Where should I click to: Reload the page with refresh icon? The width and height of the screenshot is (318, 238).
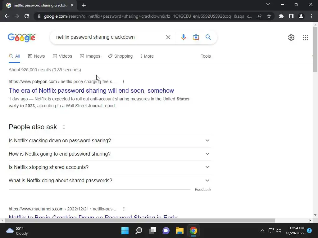pyautogui.click(x=27, y=16)
